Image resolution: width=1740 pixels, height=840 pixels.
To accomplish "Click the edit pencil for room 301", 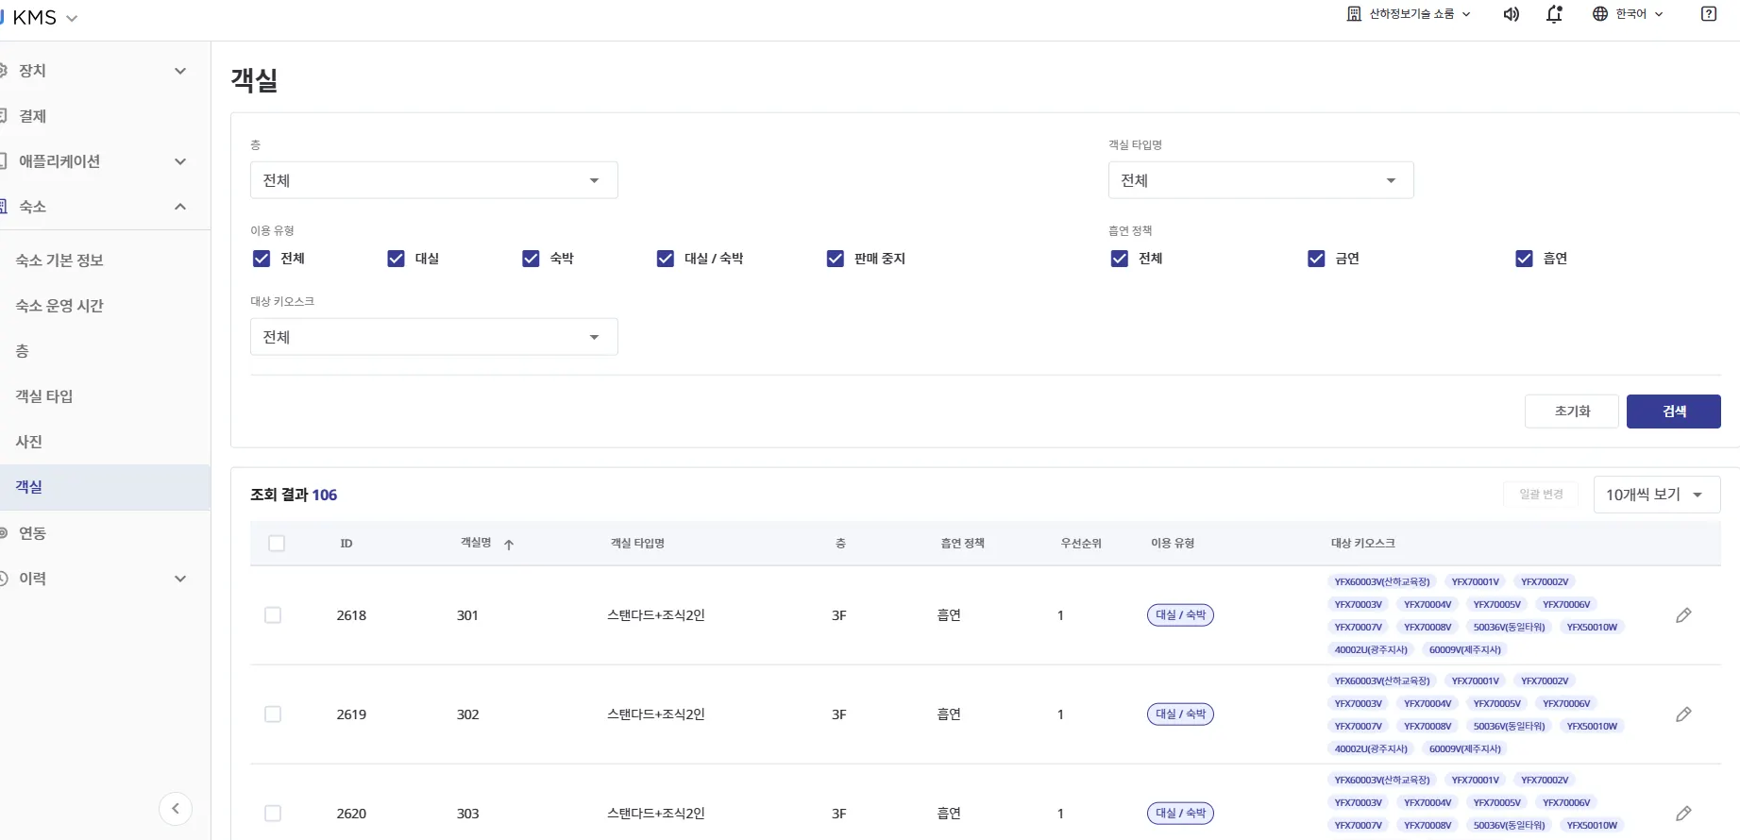I will 1682,615.
